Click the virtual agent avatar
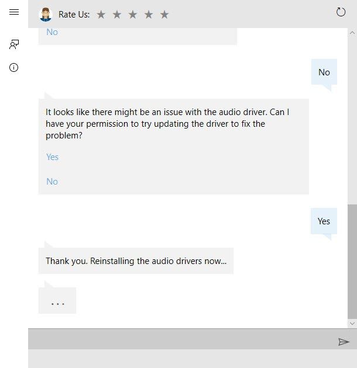This screenshot has width=357, height=368. tap(46, 15)
